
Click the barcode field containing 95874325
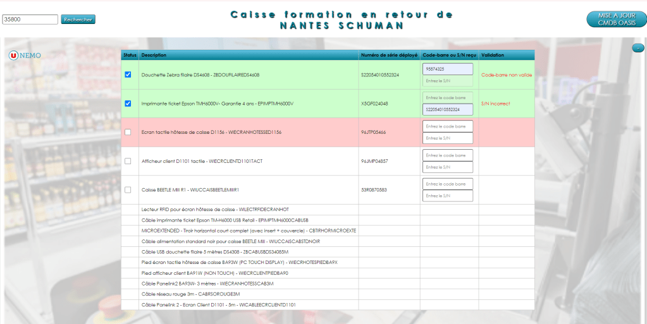click(447, 69)
